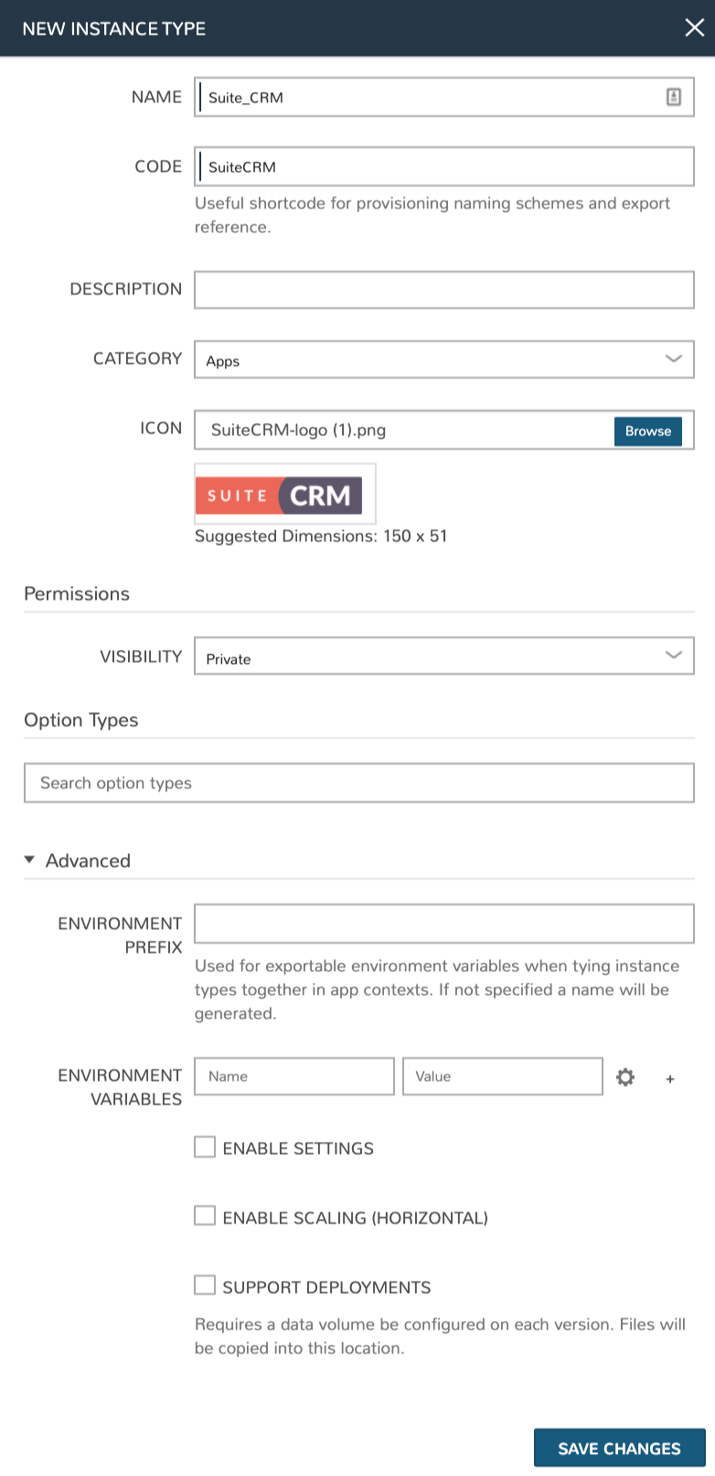The height and width of the screenshot is (1476, 715).
Task: Enable the Enable Settings checkbox
Action: [x=205, y=1147]
